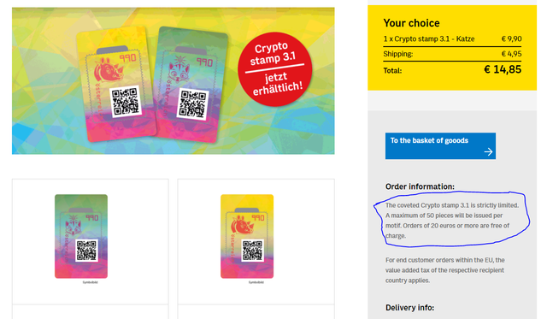Viewport: 547px width, 319px height.
Task: Click the QR code on banner rhino stamp
Action: [x=126, y=102]
